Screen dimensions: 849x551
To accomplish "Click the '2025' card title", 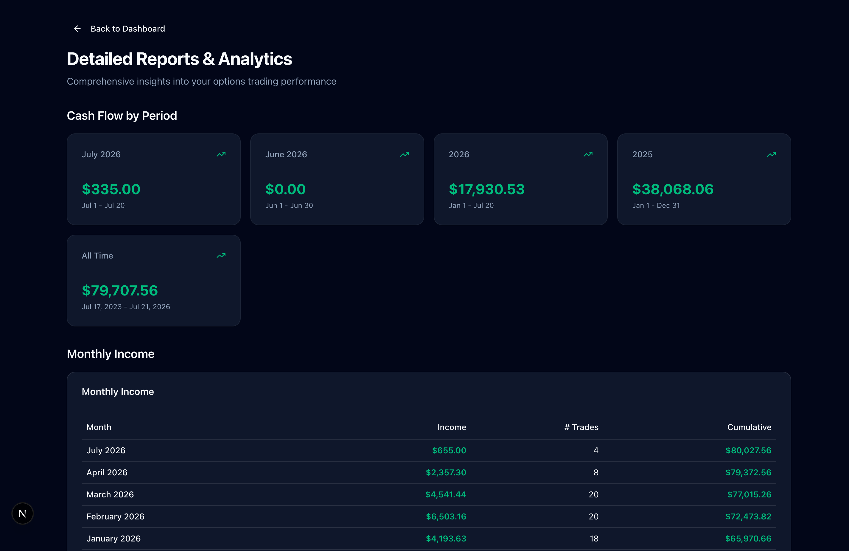I will click(643, 154).
